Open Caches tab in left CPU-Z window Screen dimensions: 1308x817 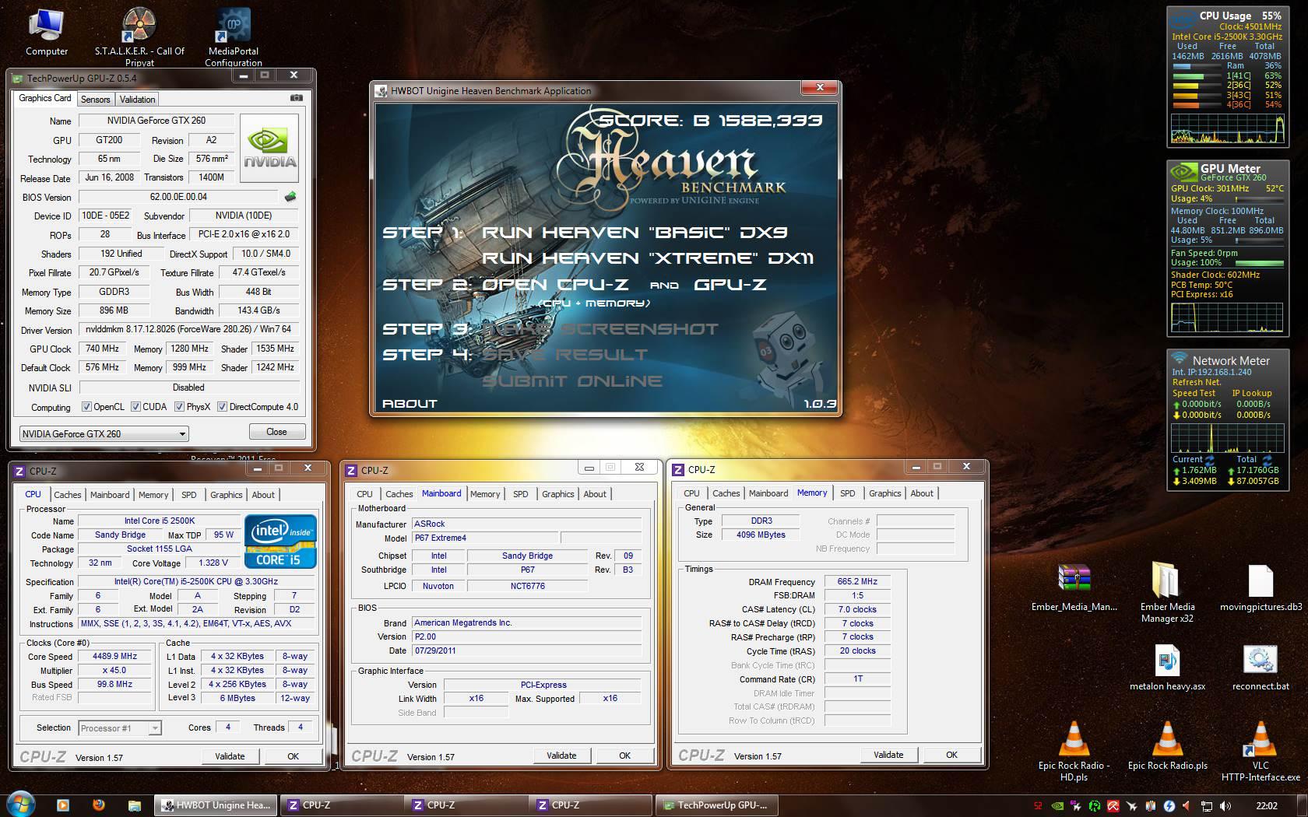coord(67,495)
